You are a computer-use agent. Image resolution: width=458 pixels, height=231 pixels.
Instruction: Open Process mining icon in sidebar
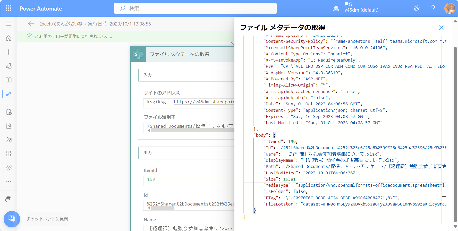click(x=9, y=140)
